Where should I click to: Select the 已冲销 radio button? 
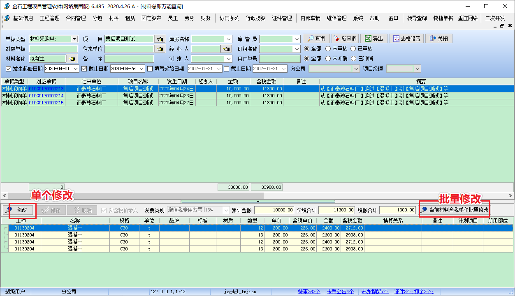coord(354,58)
